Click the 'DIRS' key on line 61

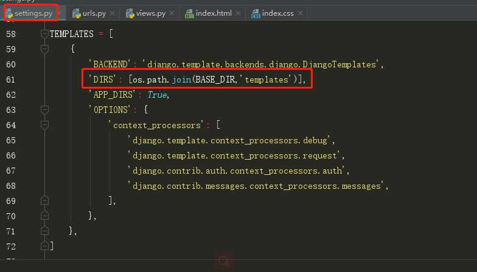pyautogui.click(x=102, y=79)
